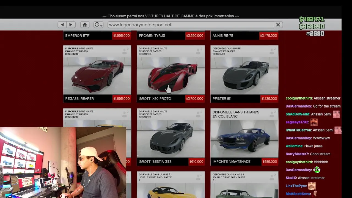Image resolution: width=352 pixels, height=198 pixels.
Task: Select the Progen Tyrus listing name
Action: pyautogui.click(x=152, y=35)
